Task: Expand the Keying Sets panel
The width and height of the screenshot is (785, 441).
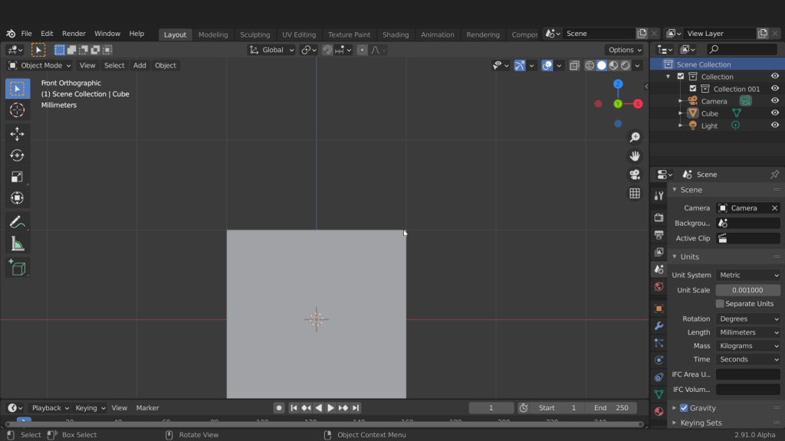Action: coord(701,423)
